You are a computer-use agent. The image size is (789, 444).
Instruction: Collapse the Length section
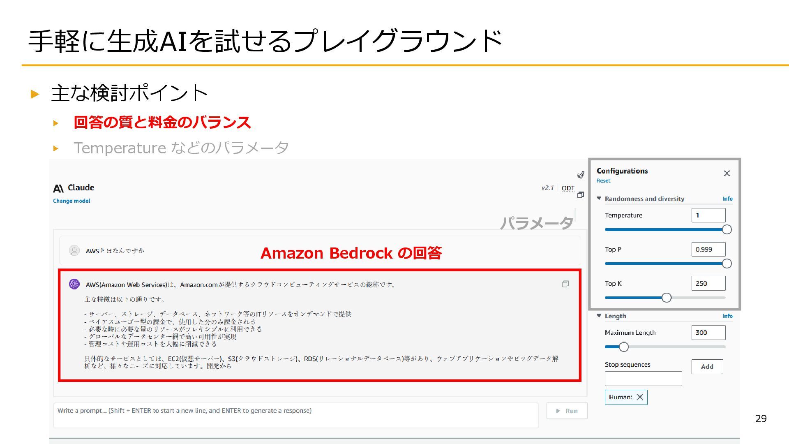click(599, 316)
